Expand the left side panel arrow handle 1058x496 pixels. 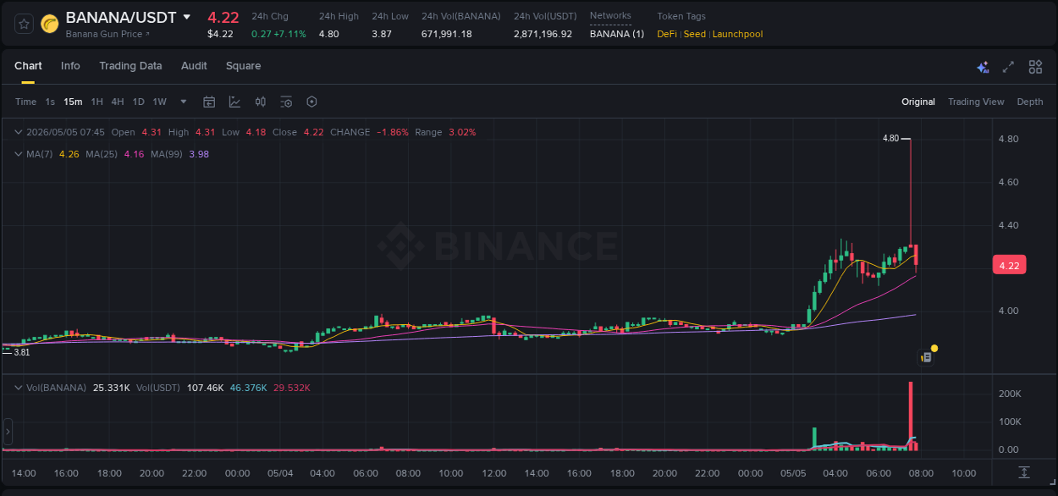click(x=8, y=432)
